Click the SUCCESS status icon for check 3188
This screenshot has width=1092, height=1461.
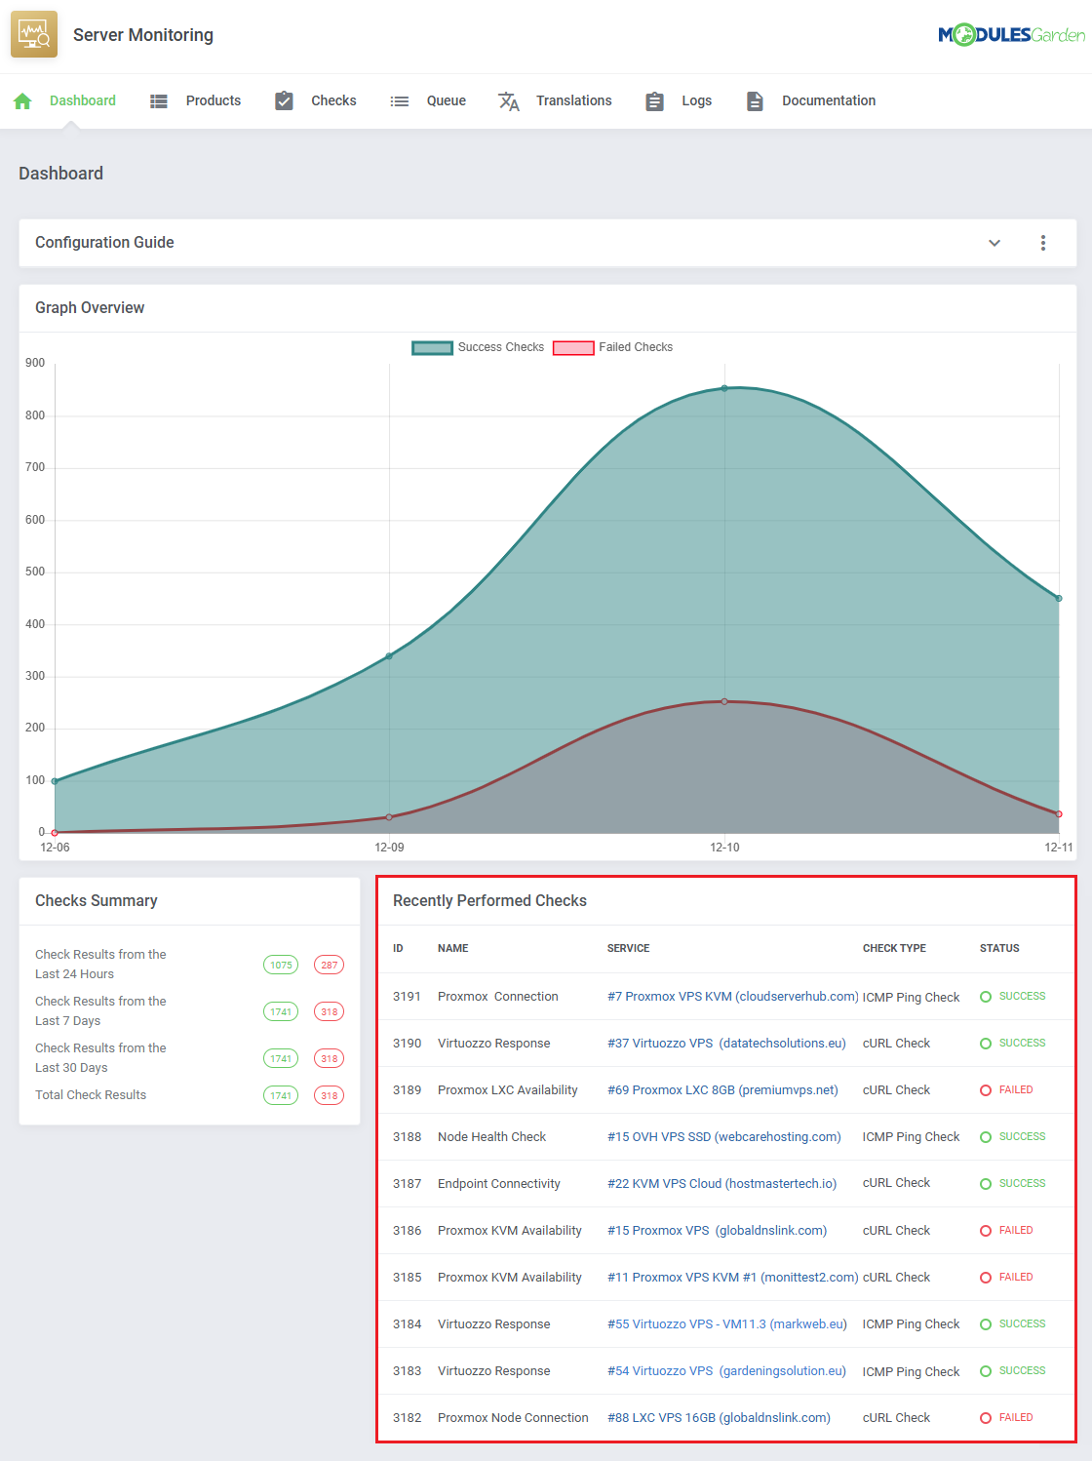(x=986, y=1137)
